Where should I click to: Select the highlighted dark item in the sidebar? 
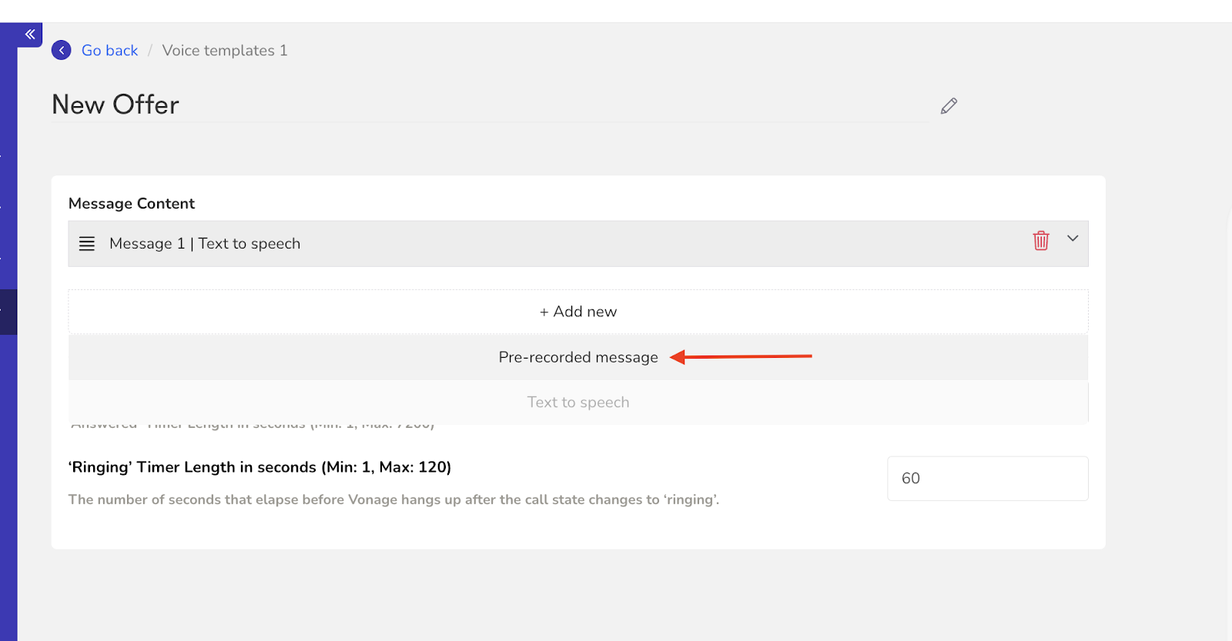[8, 311]
